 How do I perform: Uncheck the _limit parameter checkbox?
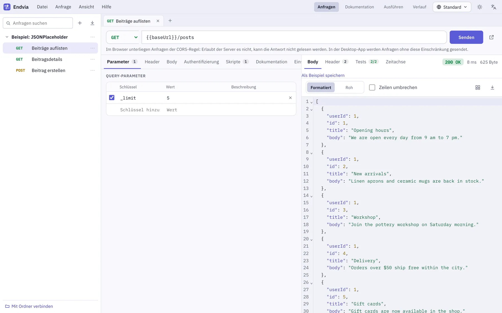coord(112,98)
